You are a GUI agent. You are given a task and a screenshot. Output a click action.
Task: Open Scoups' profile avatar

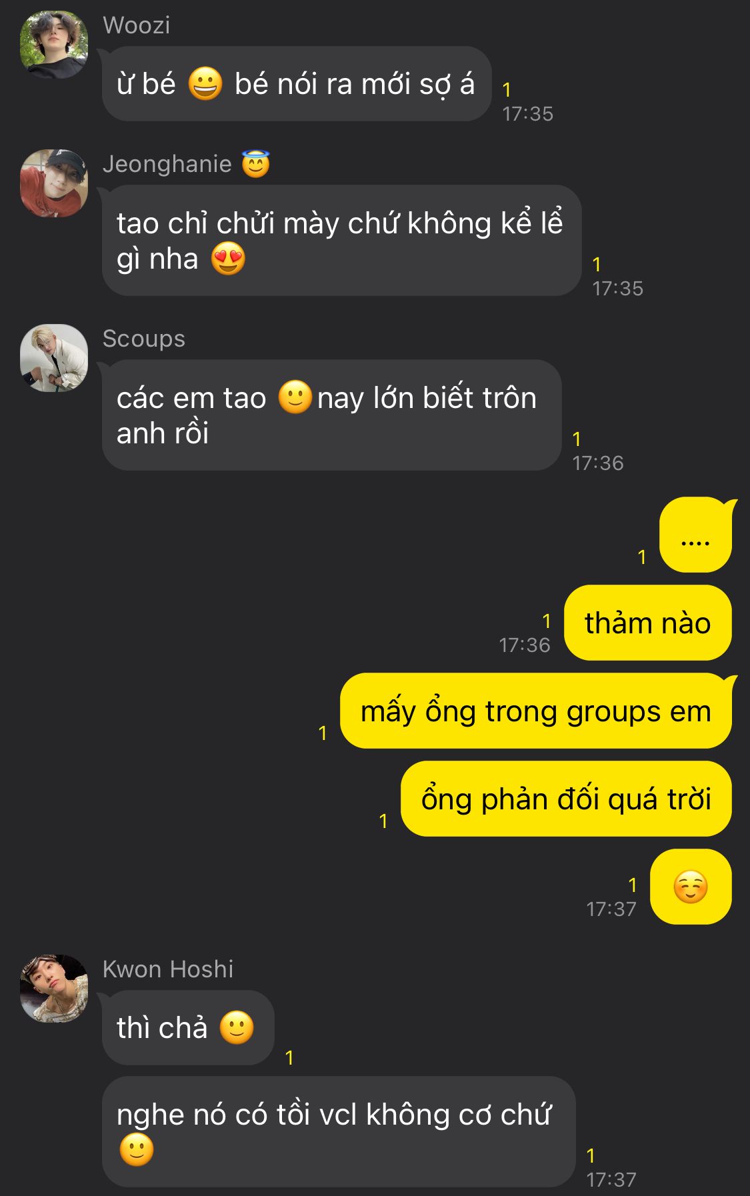[x=54, y=358]
